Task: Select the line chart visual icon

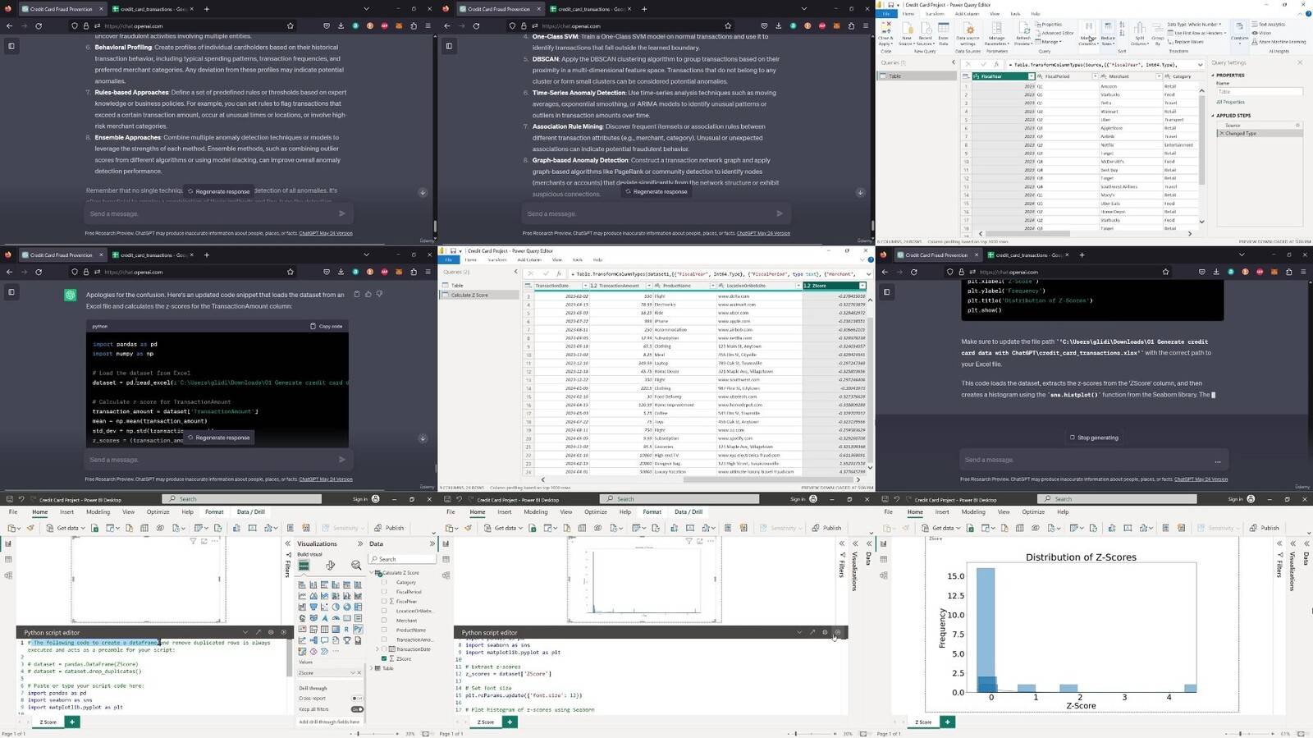Action: (x=302, y=596)
